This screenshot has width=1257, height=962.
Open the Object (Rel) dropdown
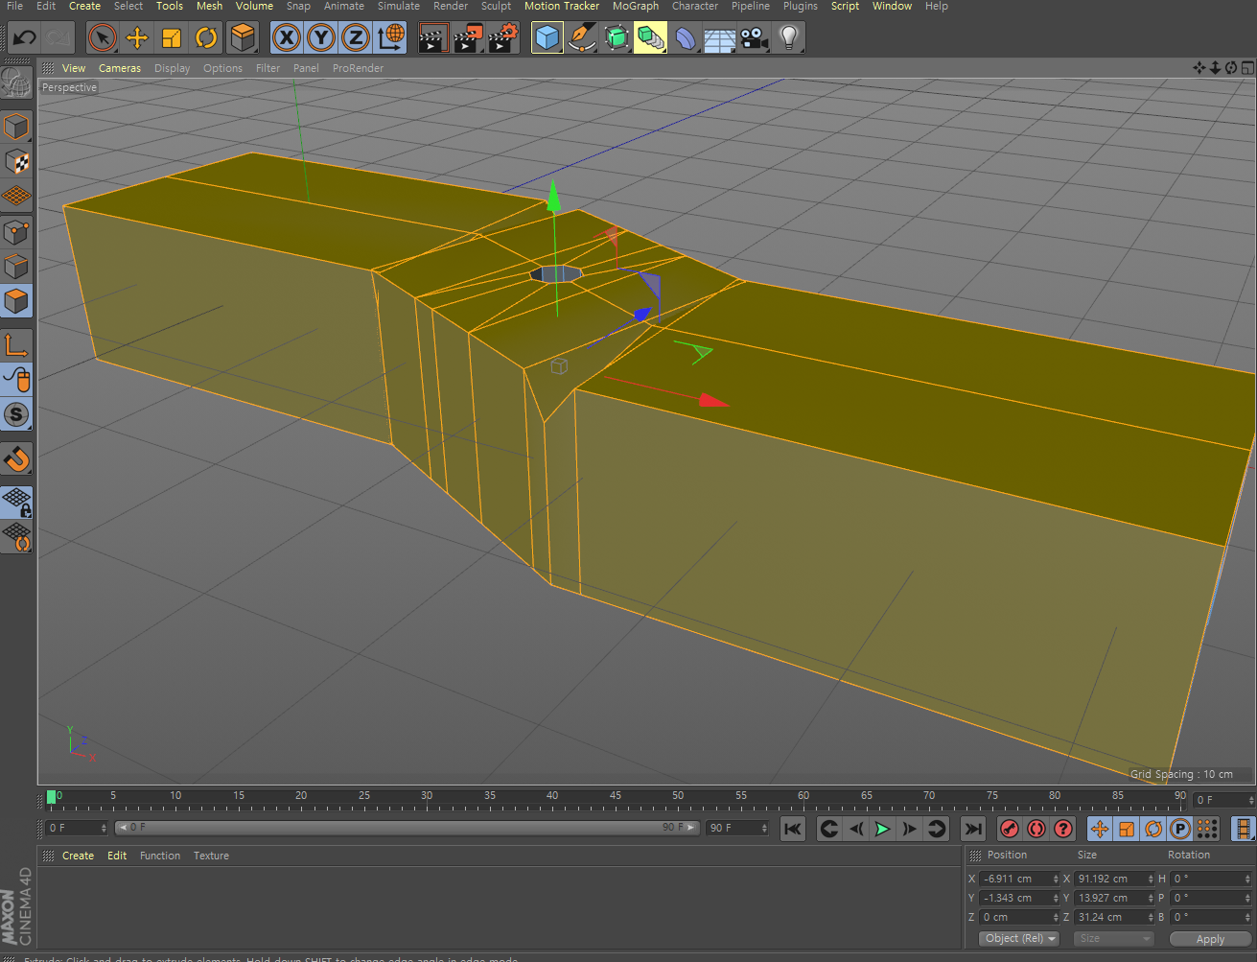pyautogui.click(x=1019, y=938)
